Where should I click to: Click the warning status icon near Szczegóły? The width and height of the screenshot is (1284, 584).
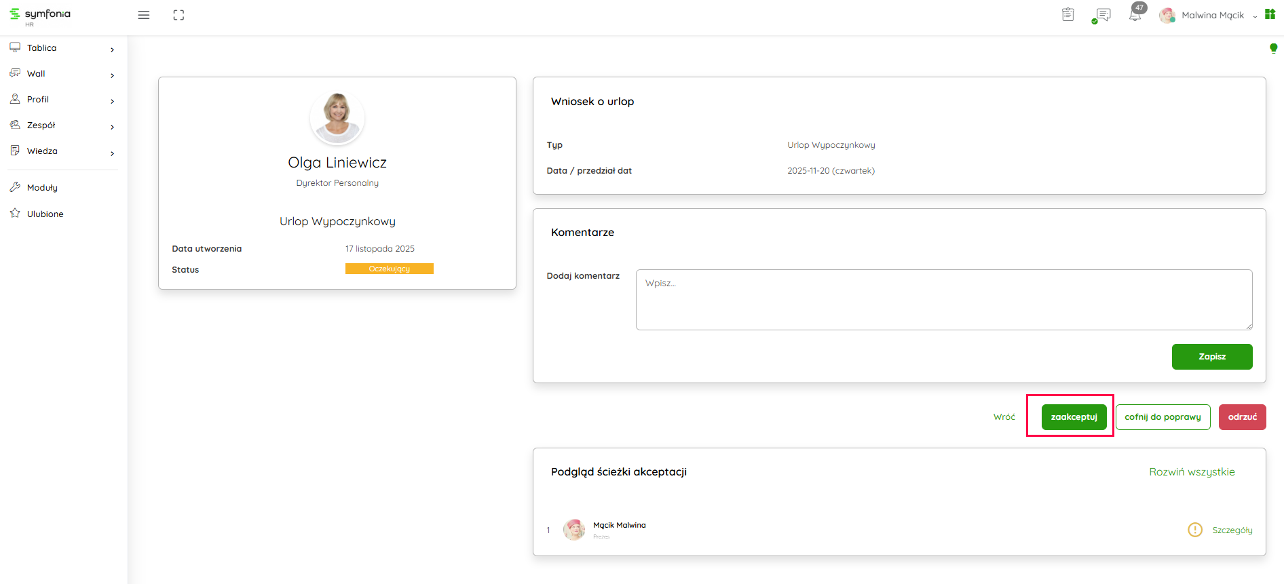[1195, 530]
